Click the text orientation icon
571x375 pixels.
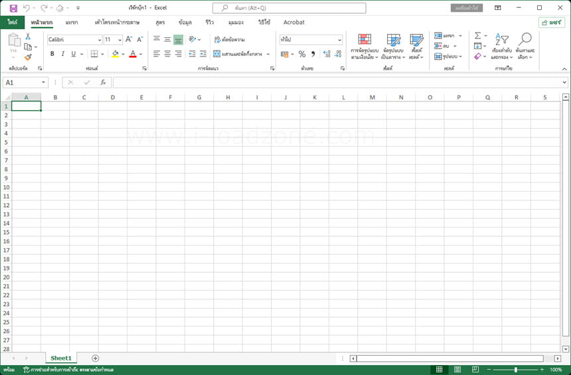point(193,39)
